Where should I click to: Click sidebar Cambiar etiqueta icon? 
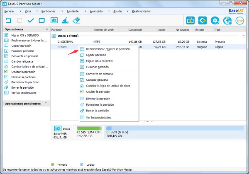[6, 61]
